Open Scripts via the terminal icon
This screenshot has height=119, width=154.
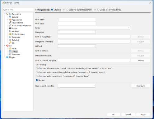[x=10, y=29]
